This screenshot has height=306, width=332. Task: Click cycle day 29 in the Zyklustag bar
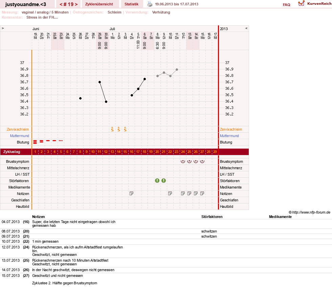point(215,152)
